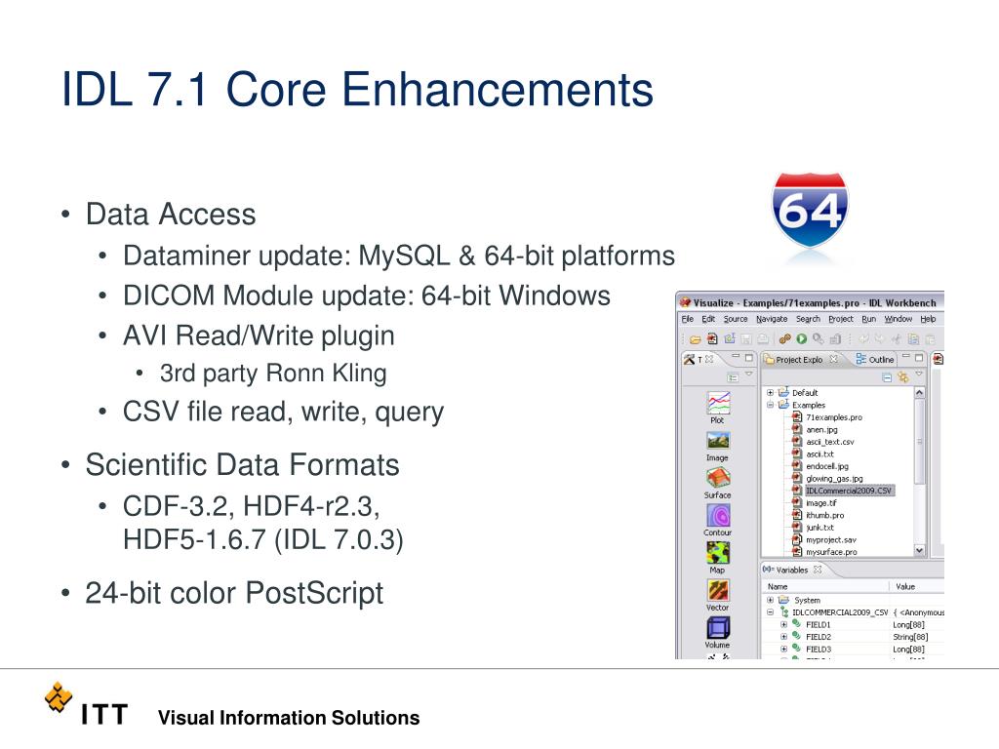Open the Help menu
Image resolution: width=999 pixels, height=749 pixels.
point(928,319)
